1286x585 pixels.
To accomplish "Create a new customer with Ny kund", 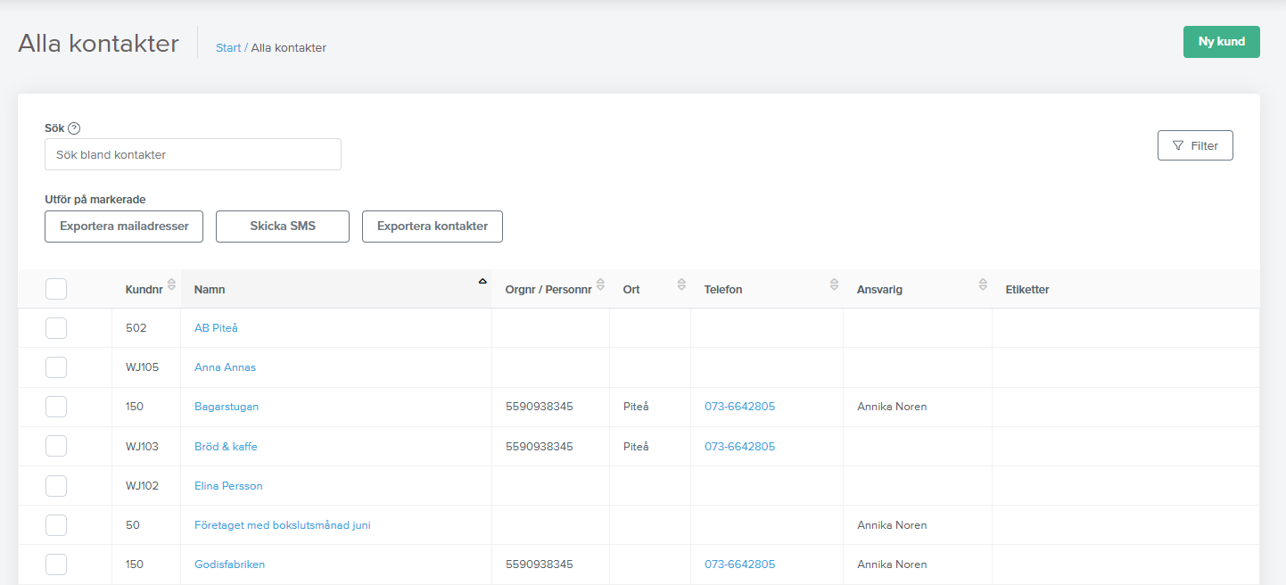I will coord(1221,42).
